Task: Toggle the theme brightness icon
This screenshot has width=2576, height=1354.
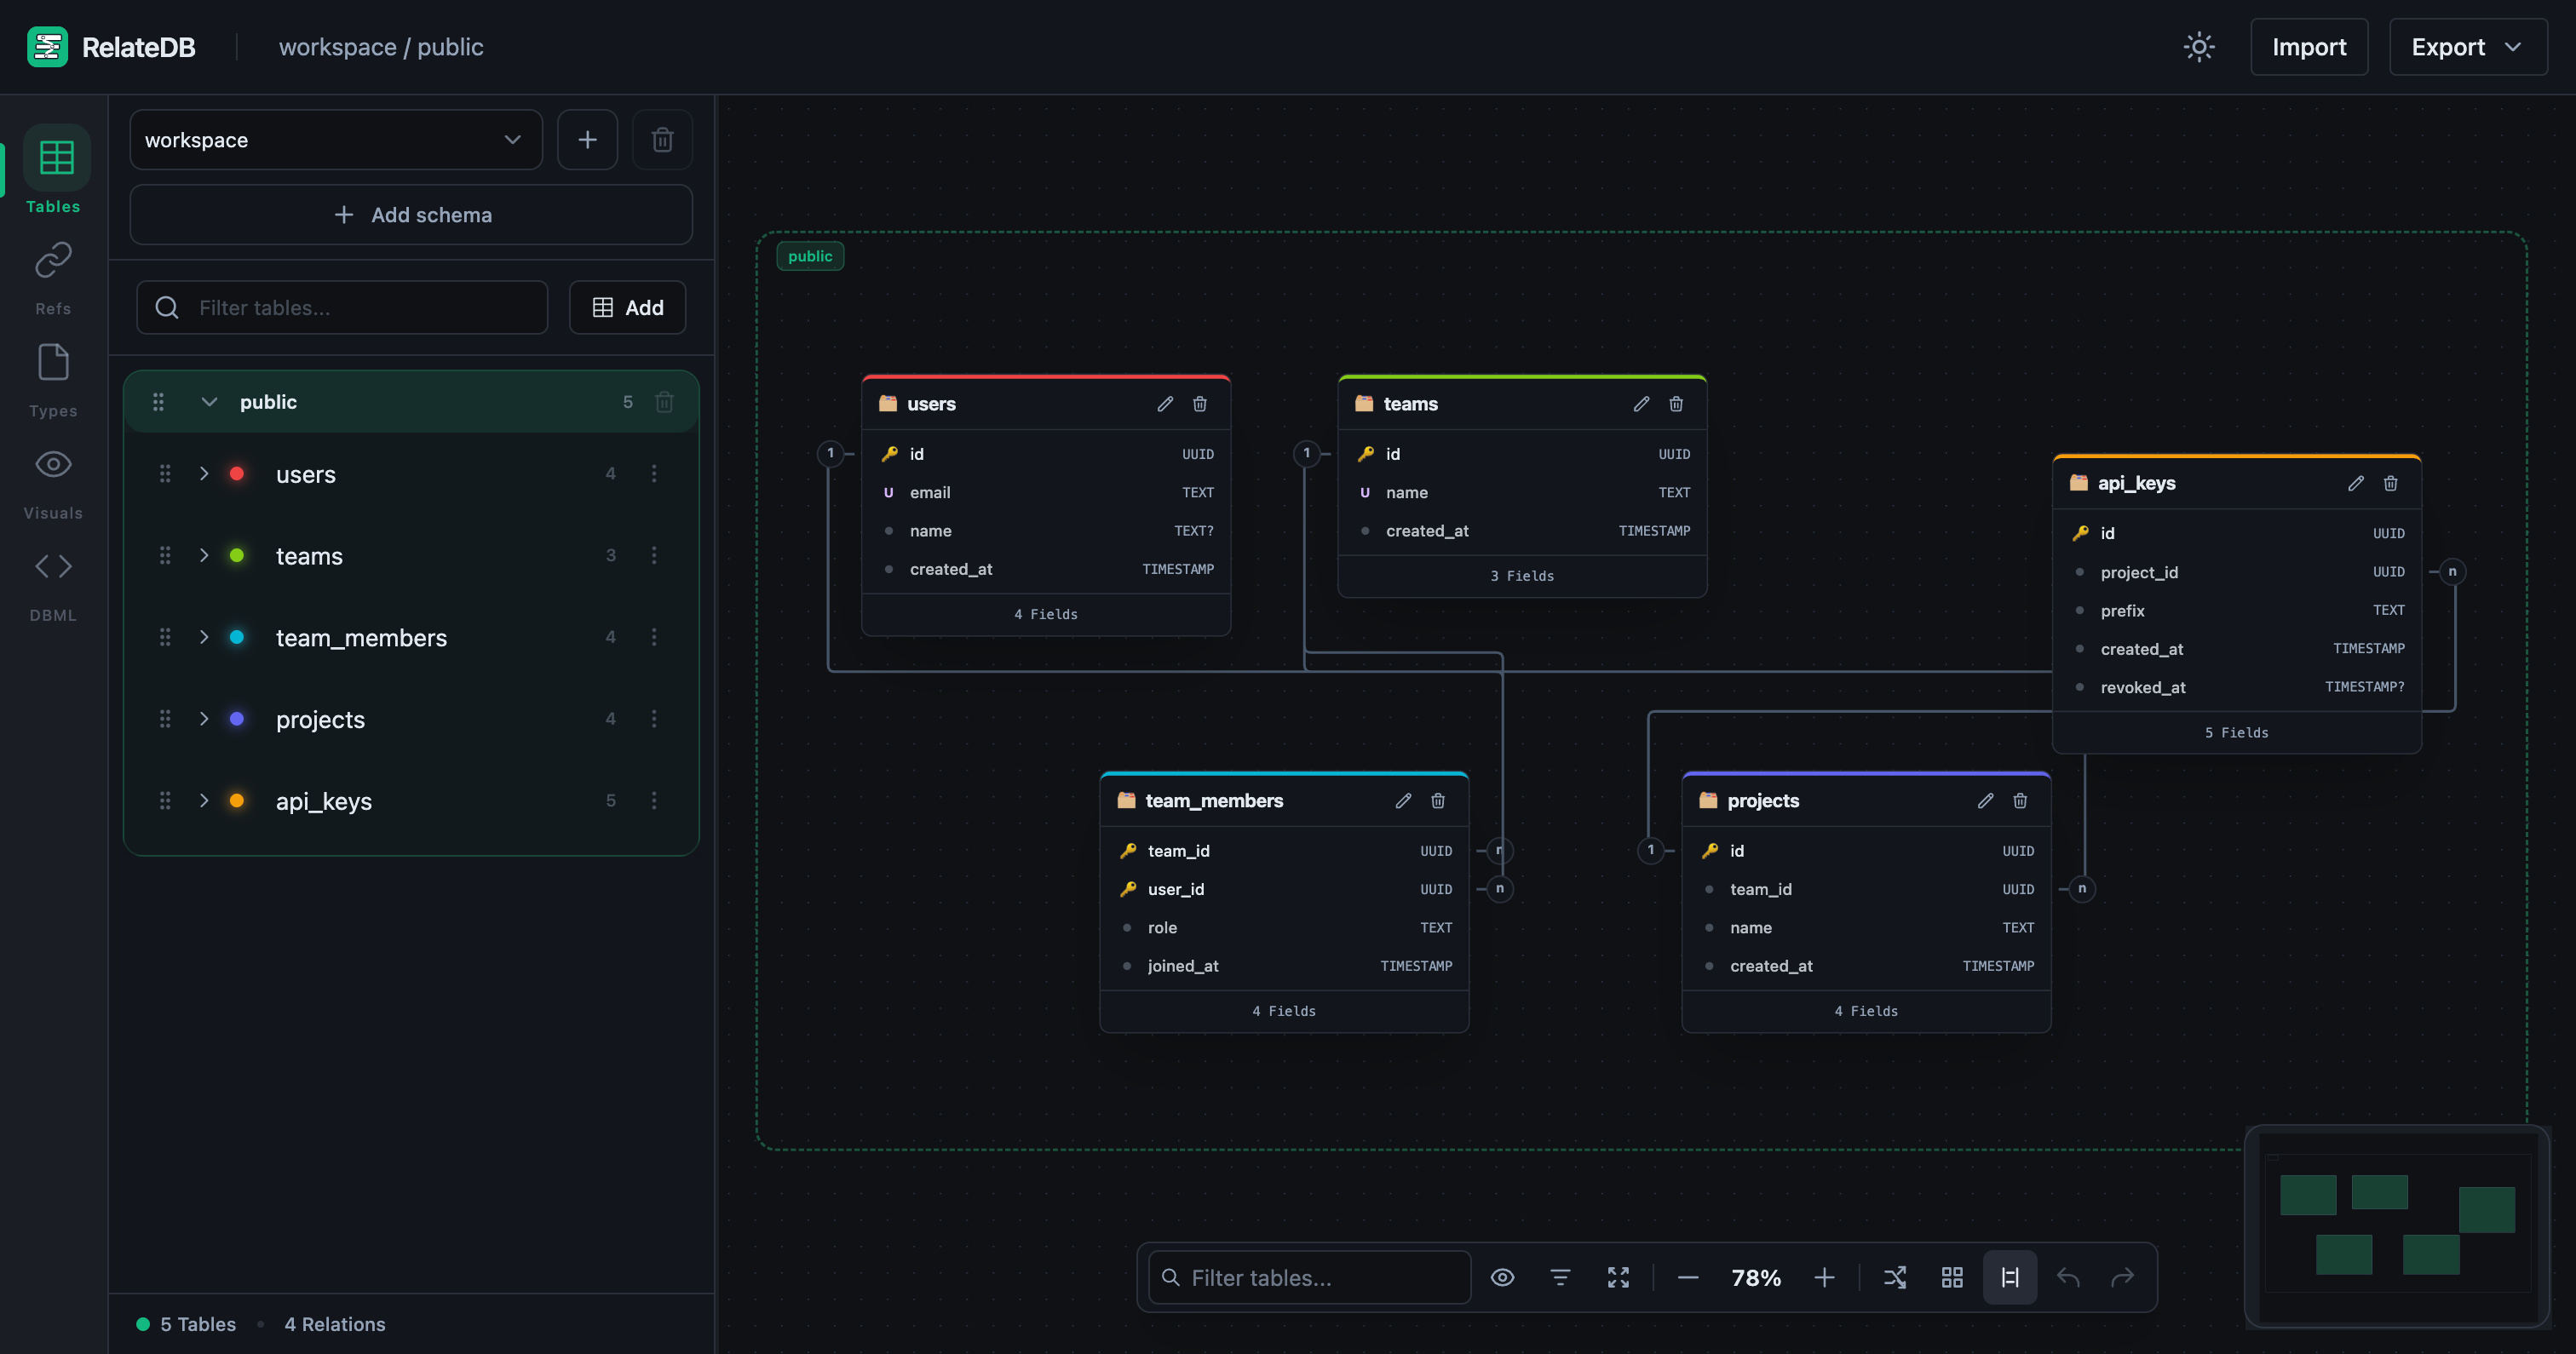Action: pyautogui.click(x=2199, y=46)
